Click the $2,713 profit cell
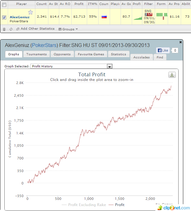This screenshot has height=211, width=191. (x=79, y=17)
